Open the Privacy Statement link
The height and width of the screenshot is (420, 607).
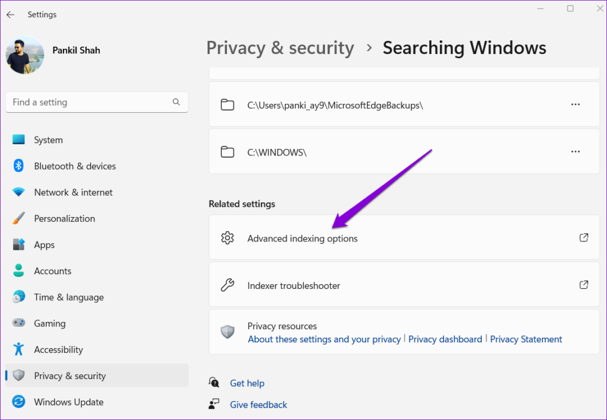pyautogui.click(x=526, y=339)
